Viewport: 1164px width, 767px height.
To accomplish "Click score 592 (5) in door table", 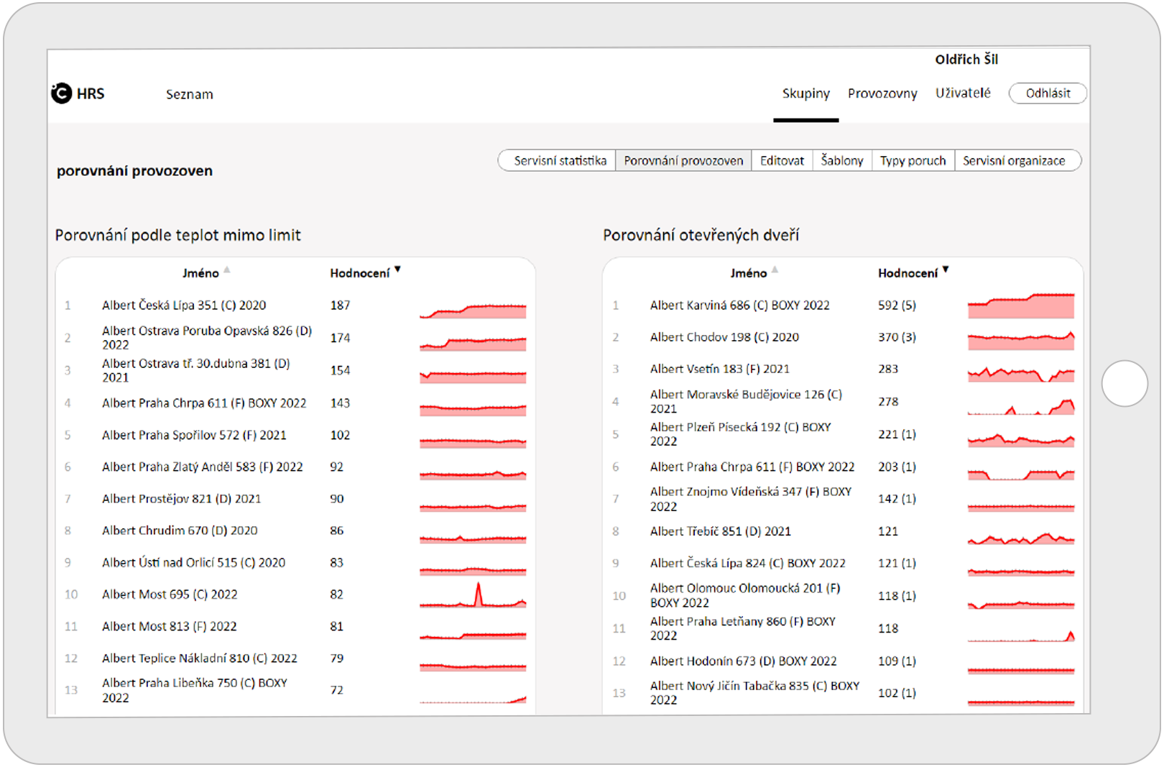I will (x=897, y=306).
